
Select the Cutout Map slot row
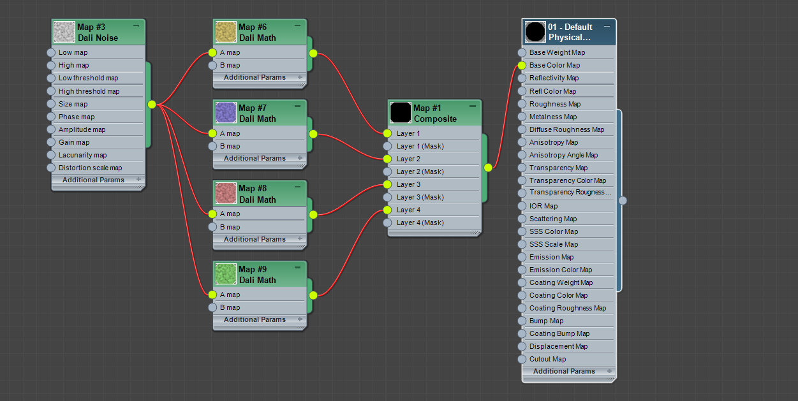tap(568, 359)
